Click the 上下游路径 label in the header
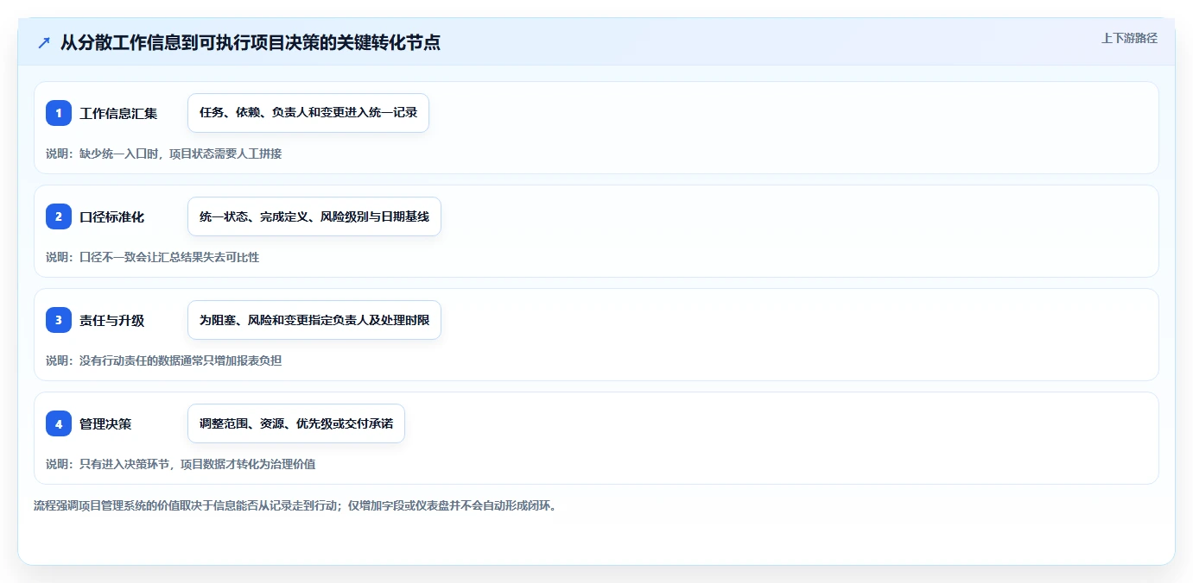The height and width of the screenshot is (583, 1193). 1129,38
